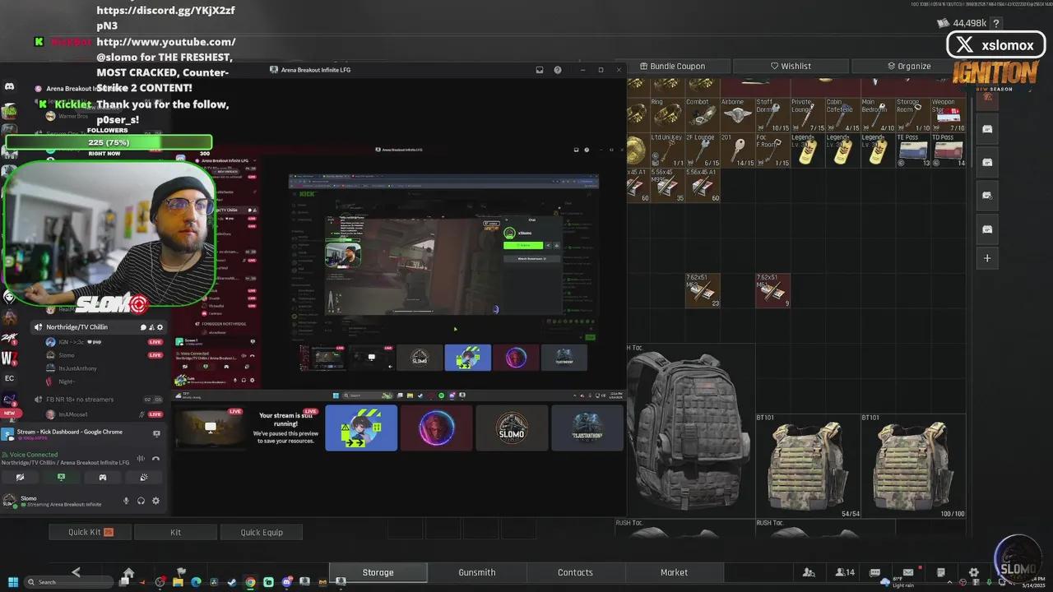Click the help question mark near currency
The width and height of the screenshot is (1053, 592).
click(x=996, y=24)
